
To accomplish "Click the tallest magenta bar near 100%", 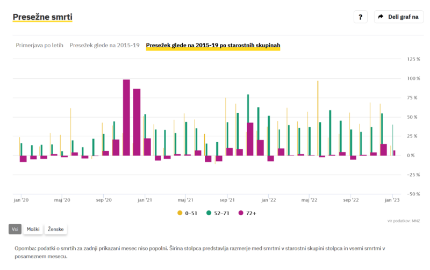I will [x=126, y=117].
